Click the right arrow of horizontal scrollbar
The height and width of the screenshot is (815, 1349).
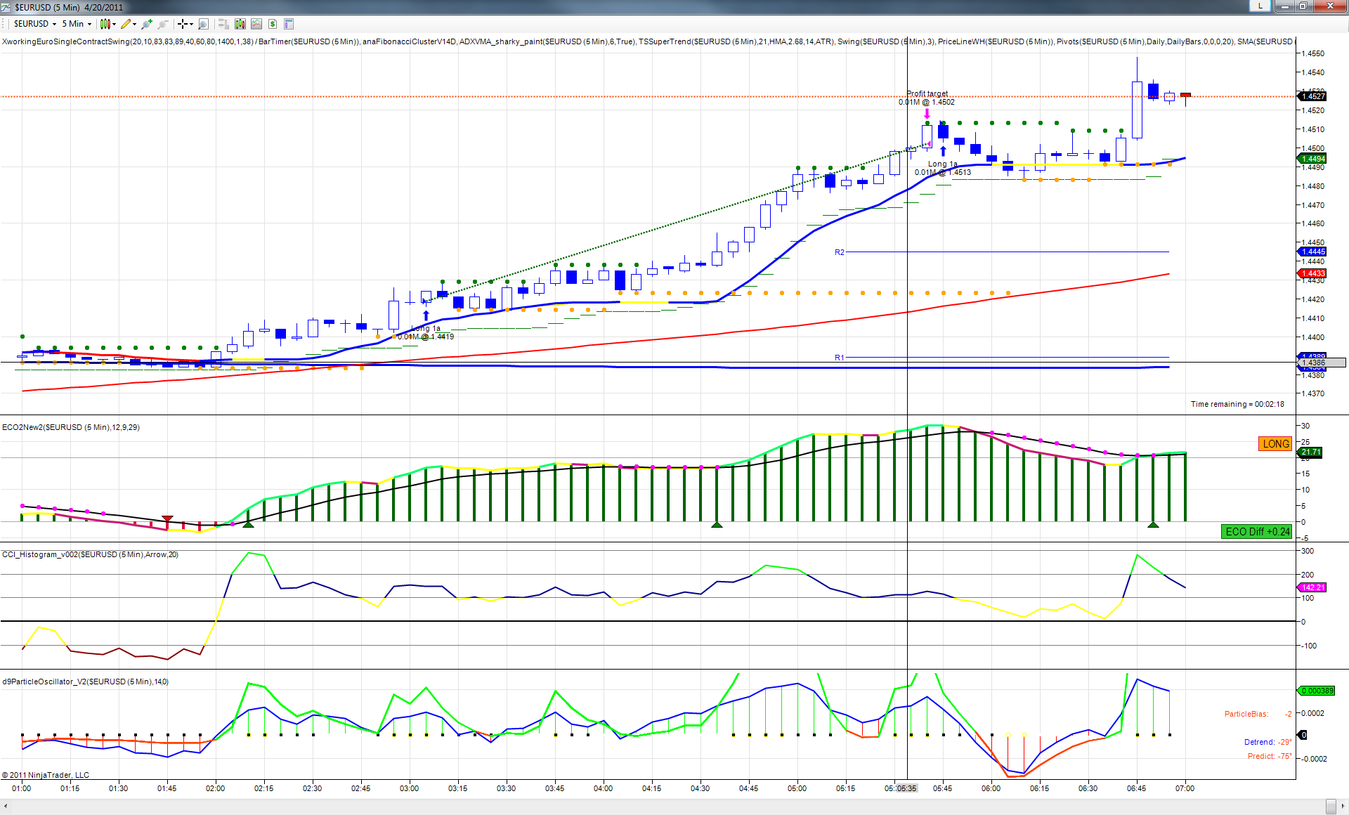pos(1342,807)
